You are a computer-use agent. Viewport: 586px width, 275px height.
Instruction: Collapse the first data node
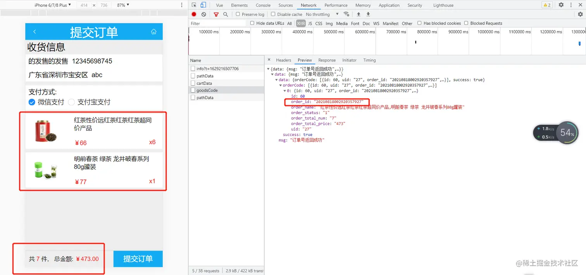[x=272, y=74]
